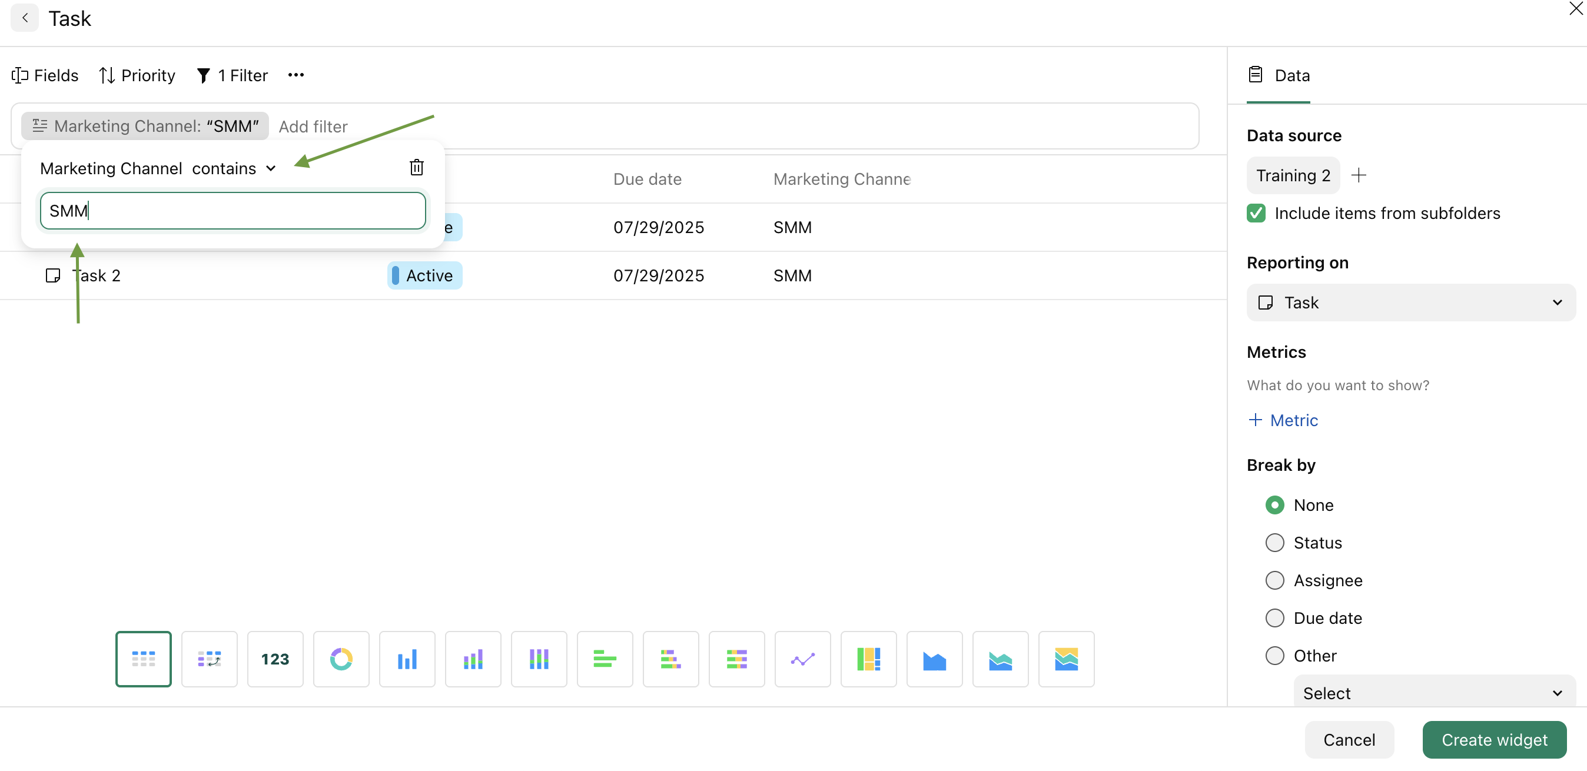Delete the Marketing Channel filter via trash icon
Screen dimensions: 1587x771
(416, 168)
